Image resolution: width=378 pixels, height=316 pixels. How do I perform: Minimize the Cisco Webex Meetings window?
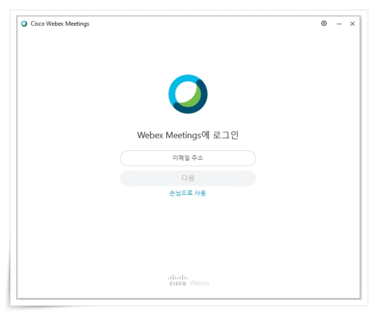[339, 24]
